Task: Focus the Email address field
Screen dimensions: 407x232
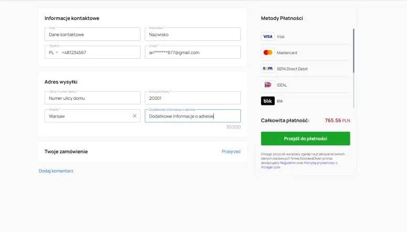Action: (192, 52)
